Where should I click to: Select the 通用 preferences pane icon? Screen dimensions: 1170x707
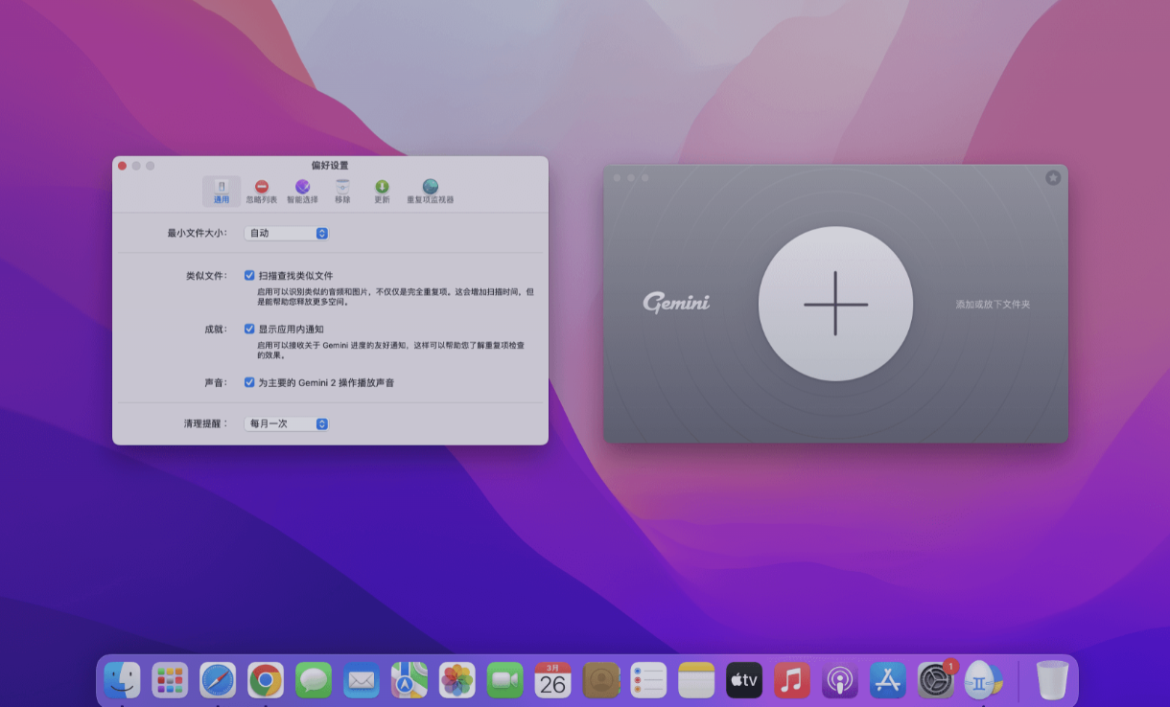pos(221,189)
